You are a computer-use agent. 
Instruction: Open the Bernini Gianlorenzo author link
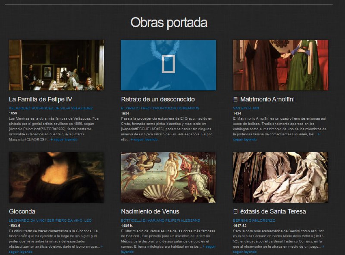click(x=254, y=220)
